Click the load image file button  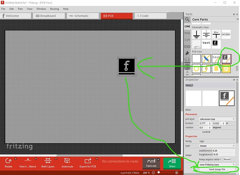217,169
